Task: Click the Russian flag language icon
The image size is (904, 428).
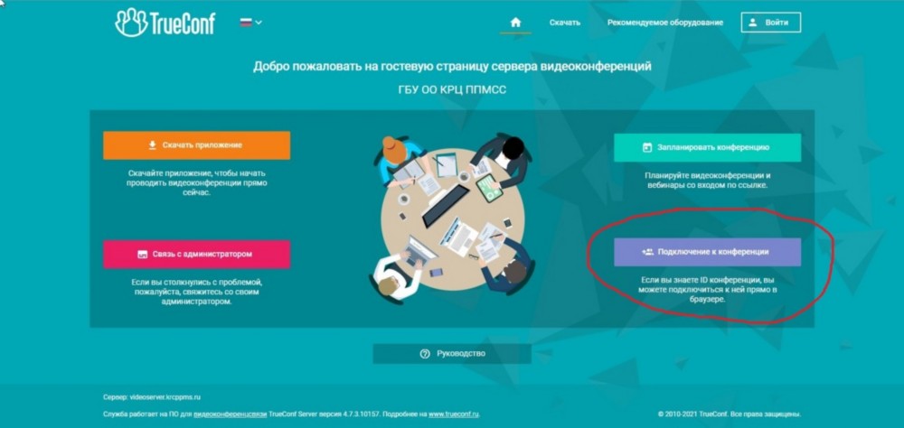Action: (246, 23)
